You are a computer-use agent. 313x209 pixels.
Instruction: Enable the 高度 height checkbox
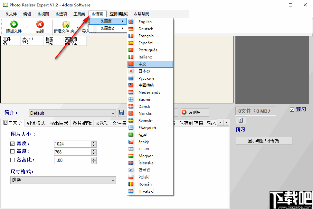click(12, 151)
